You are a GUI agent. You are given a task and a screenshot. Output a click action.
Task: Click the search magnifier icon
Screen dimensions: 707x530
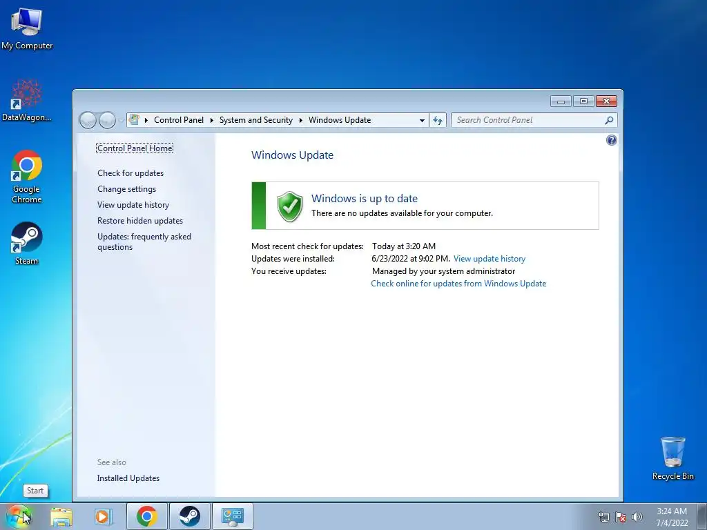click(x=609, y=120)
